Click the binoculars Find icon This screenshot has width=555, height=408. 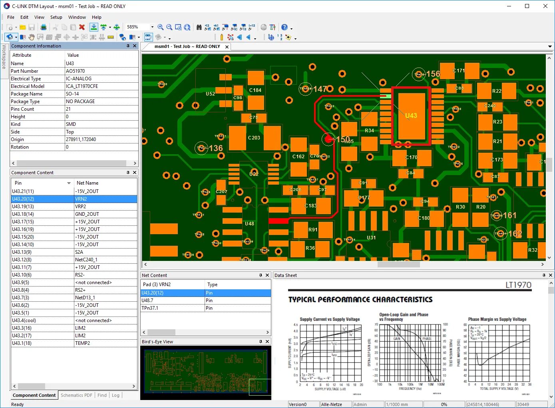pyautogui.click(x=199, y=27)
